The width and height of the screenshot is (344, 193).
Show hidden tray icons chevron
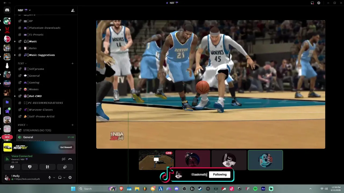(310, 189)
